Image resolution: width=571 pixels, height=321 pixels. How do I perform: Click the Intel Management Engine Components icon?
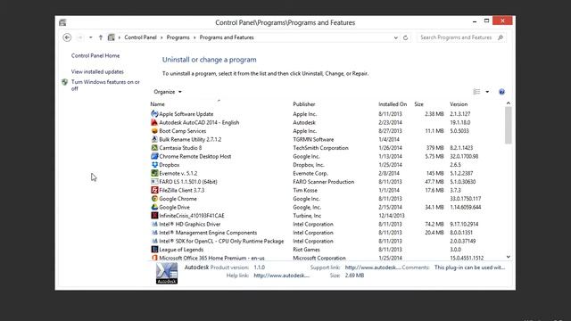coord(154,232)
